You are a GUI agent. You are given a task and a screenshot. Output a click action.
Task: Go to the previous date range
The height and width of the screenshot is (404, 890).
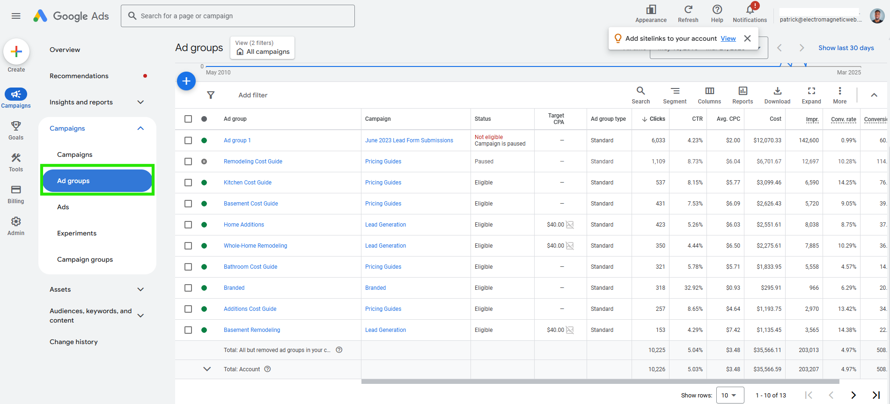pyautogui.click(x=780, y=48)
